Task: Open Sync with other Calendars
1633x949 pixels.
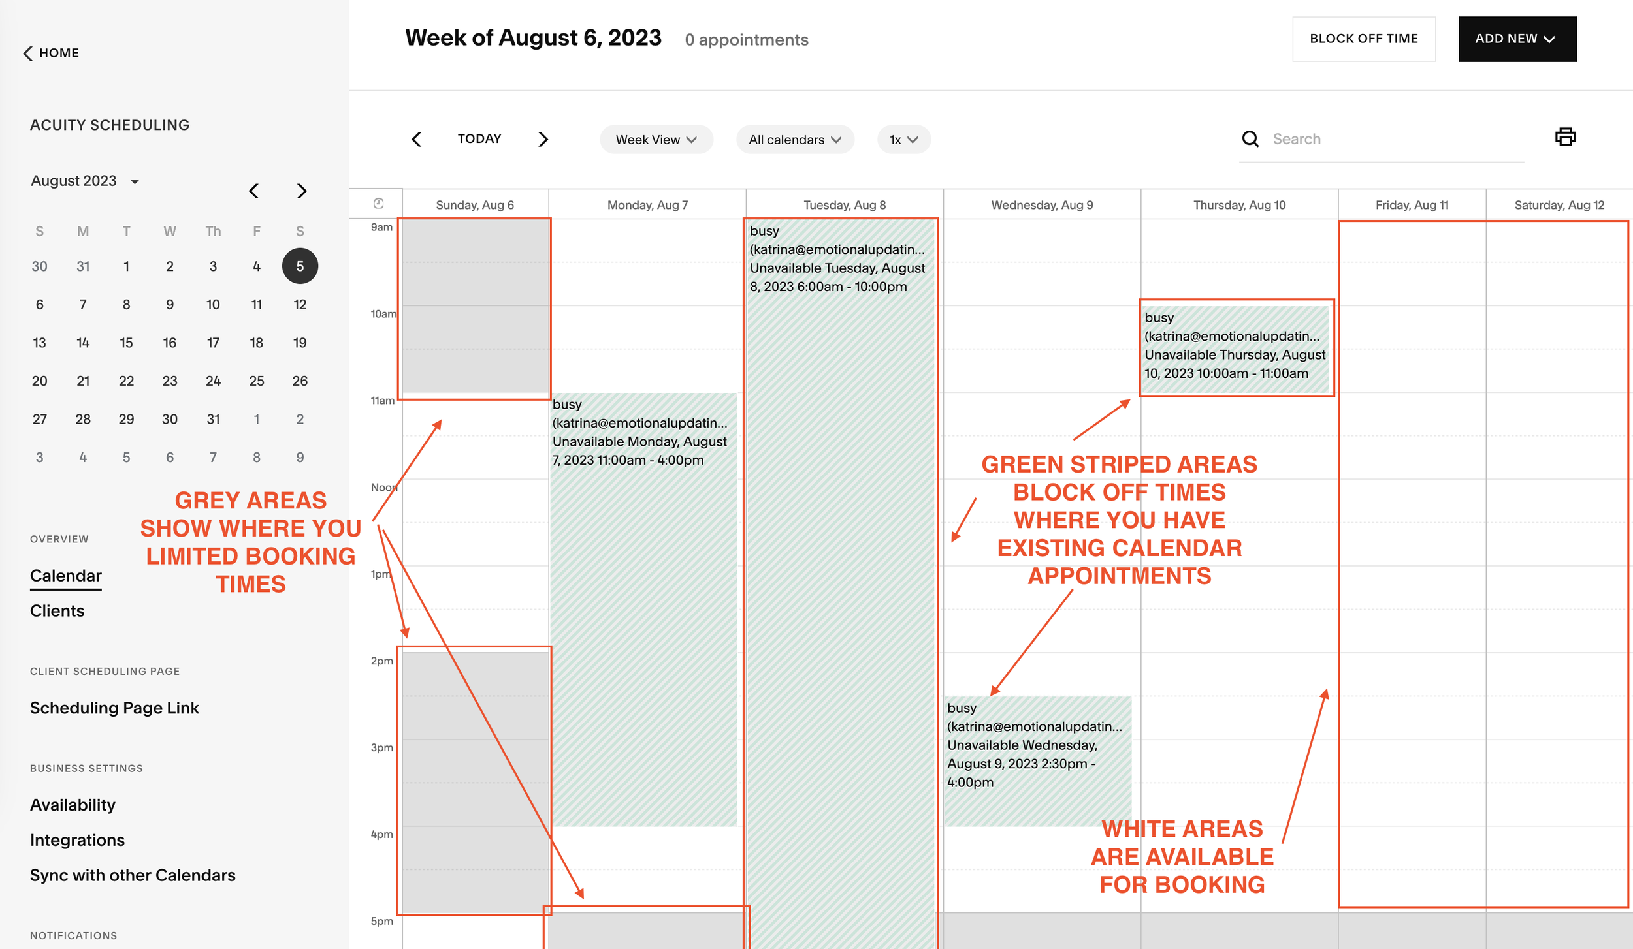Action: coord(133,875)
